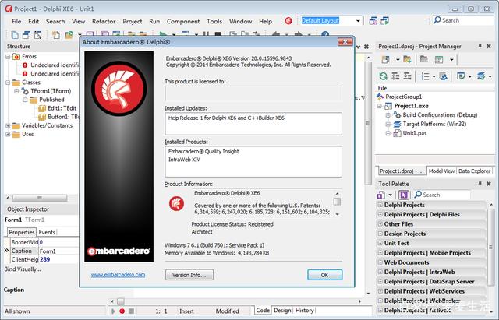Click the Caption property value Form1
The width and height of the screenshot is (499, 320).
[58, 251]
